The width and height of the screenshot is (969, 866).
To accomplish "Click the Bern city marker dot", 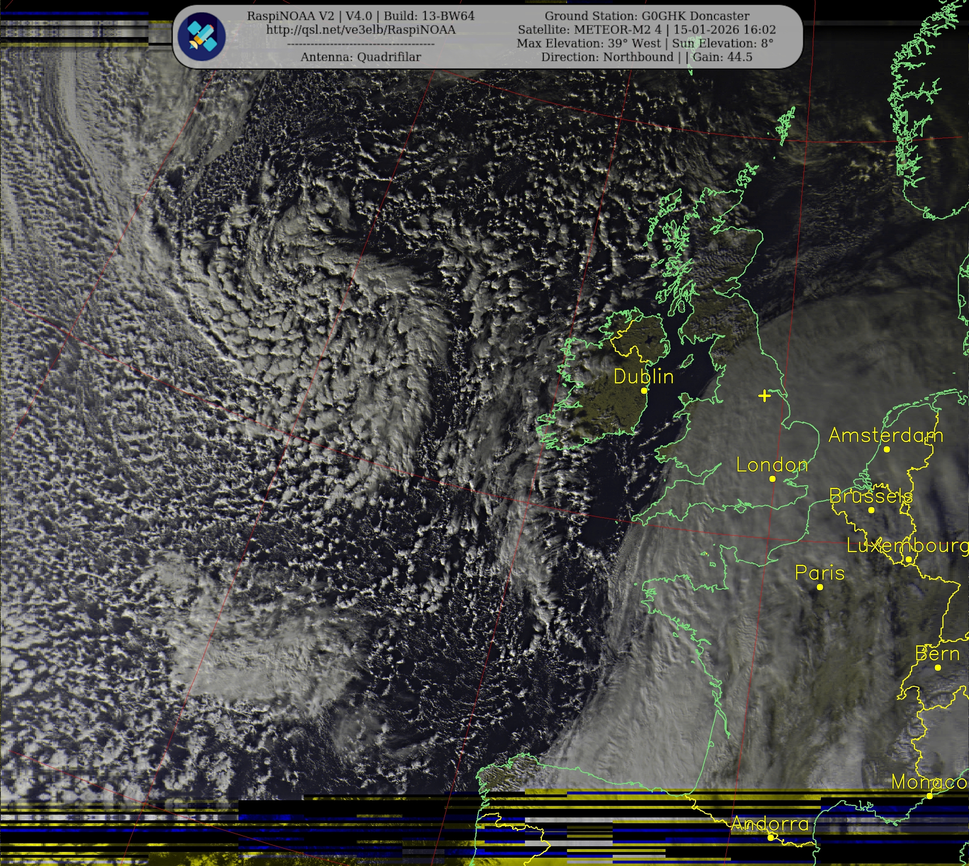I will coord(938,667).
